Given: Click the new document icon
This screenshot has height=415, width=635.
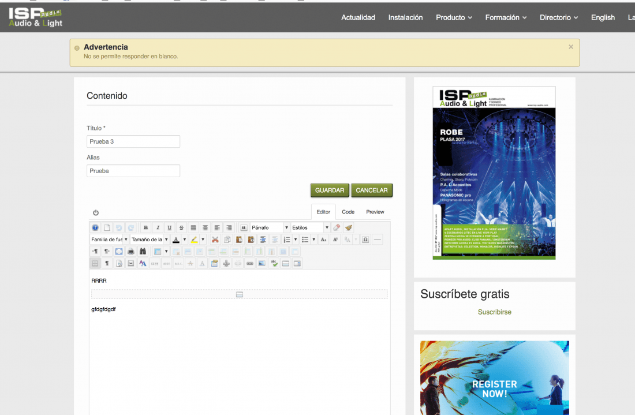Looking at the screenshot, I should click(107, 227).
